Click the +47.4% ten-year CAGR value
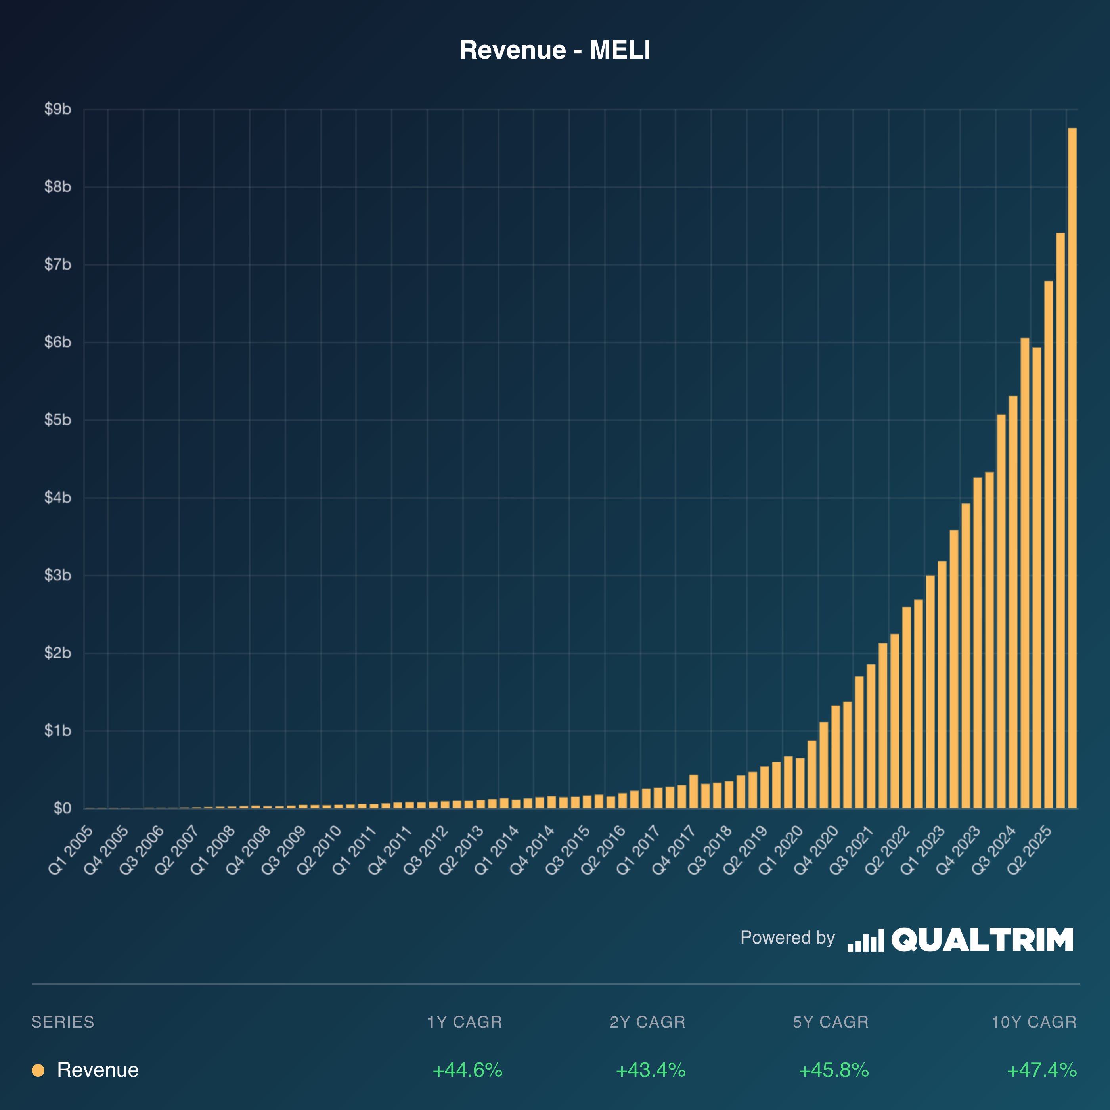This screenshot has height=1110, width=1110. [1042, 1070]
